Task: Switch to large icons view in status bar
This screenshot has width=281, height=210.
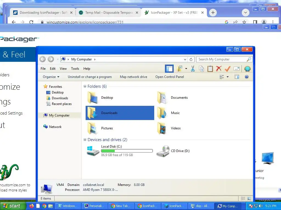Action: [249, 199]
